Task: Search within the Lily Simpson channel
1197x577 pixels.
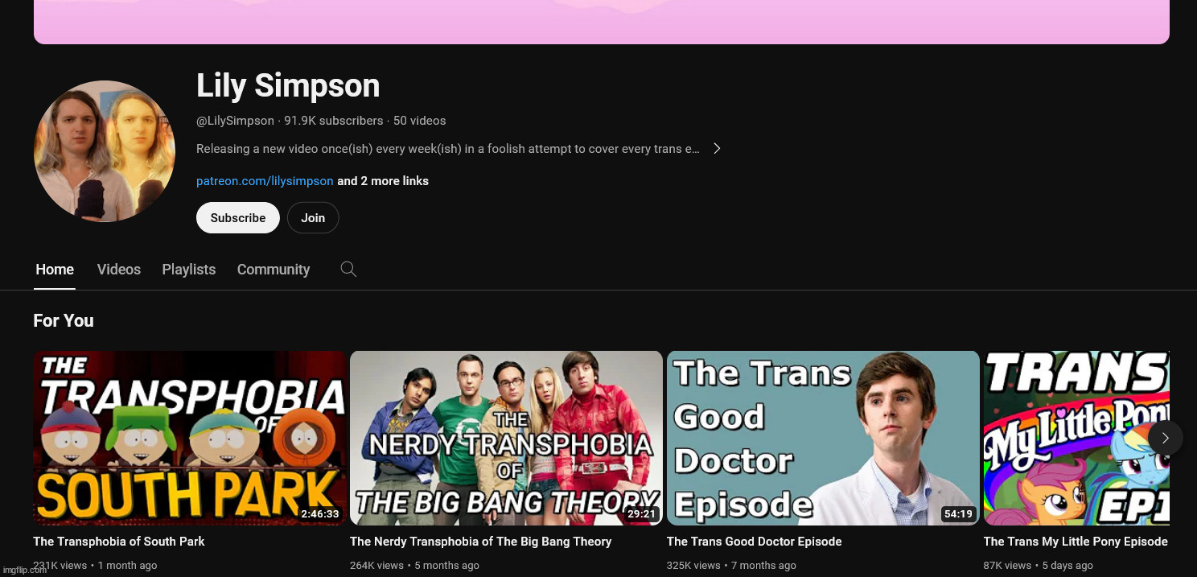Action: (348, 270)
